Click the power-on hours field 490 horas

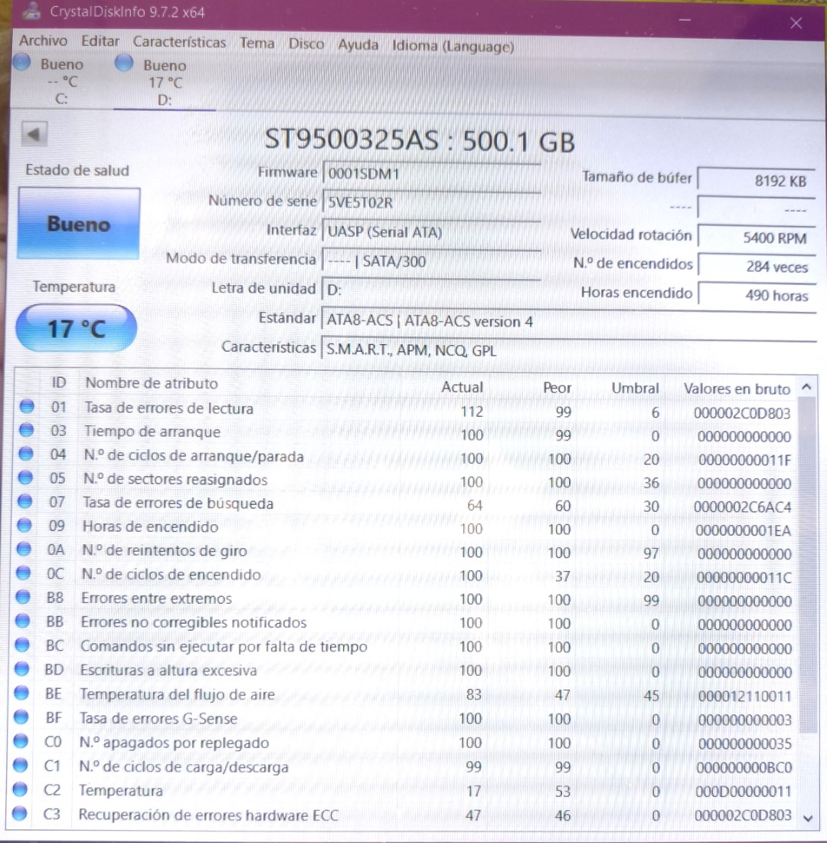point(757,295)
